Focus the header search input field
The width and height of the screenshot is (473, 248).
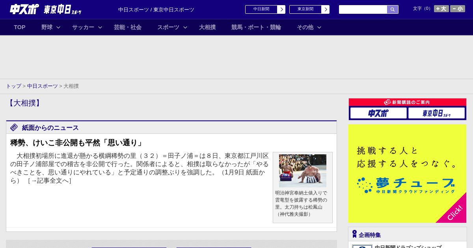363,9
